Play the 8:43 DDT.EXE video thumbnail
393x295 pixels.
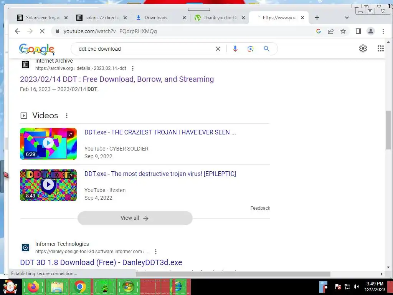[x=48, y=185]
